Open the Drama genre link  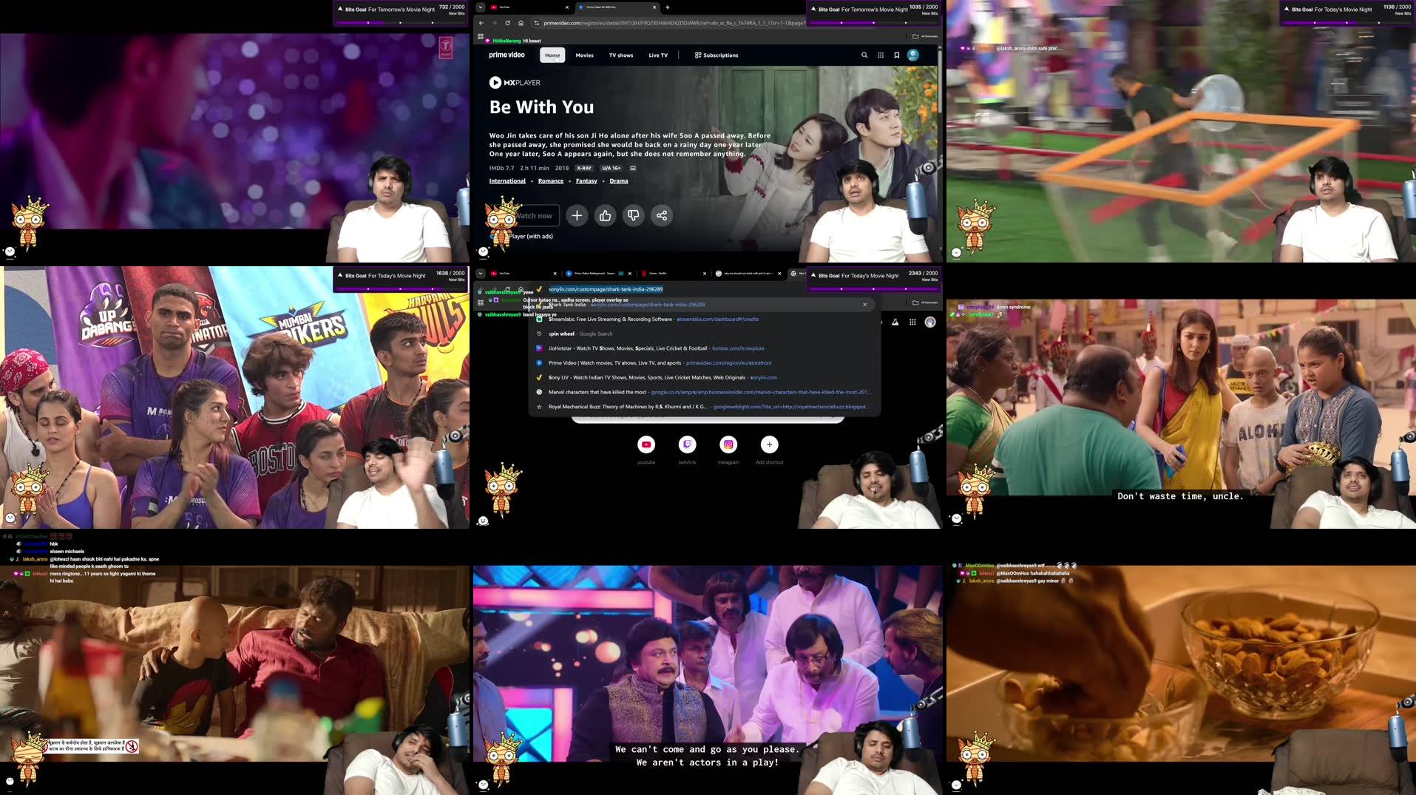pyautogui.click(x=619, y=180)
